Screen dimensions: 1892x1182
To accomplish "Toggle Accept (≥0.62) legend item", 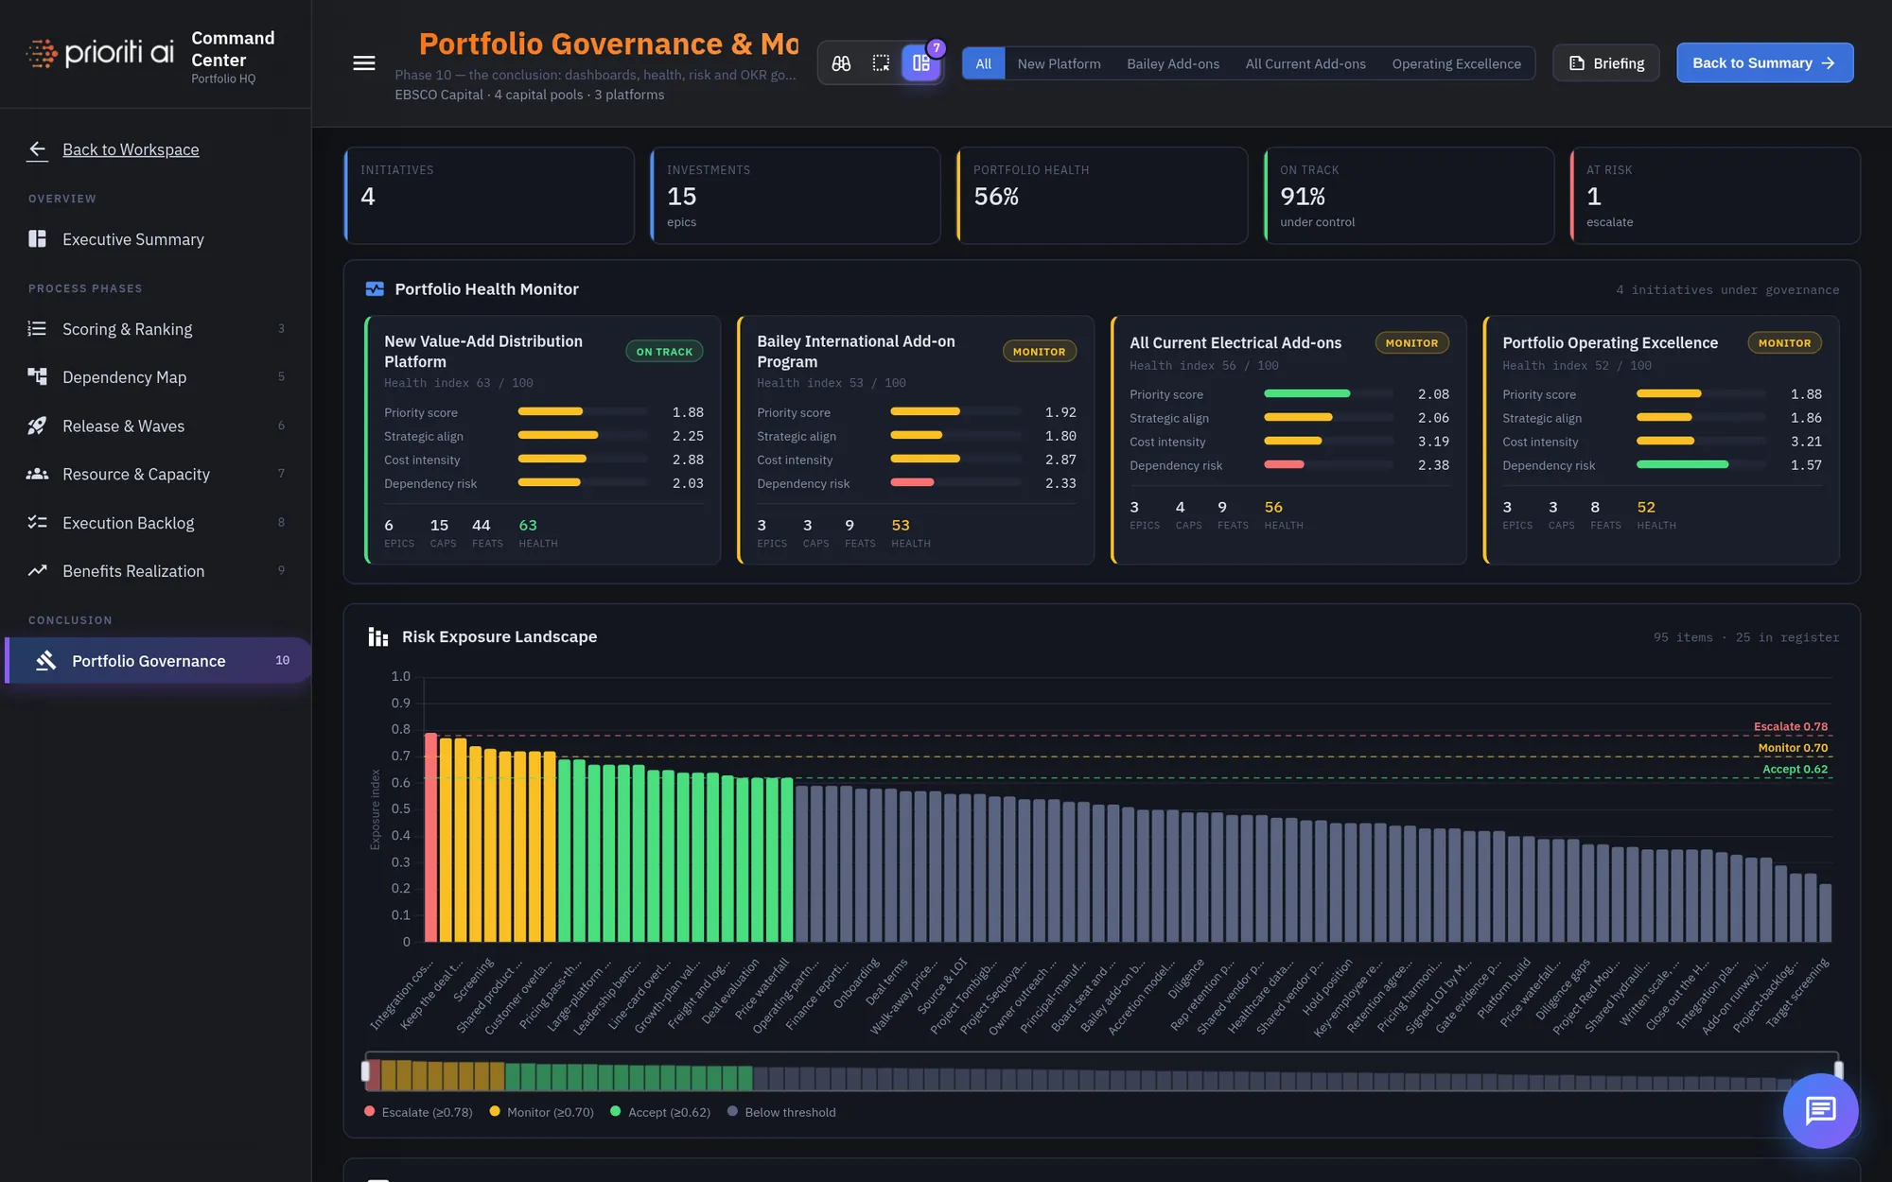I will (x=660, y=1112).
